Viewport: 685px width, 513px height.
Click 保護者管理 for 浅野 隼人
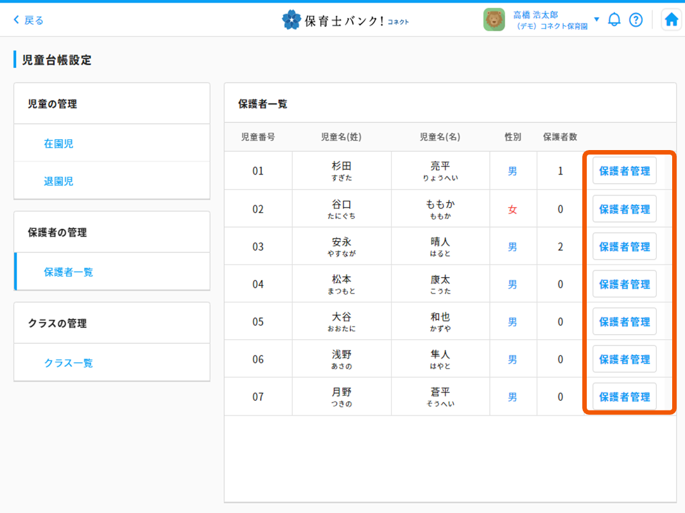pyautogui.click(x=624, y=360)
